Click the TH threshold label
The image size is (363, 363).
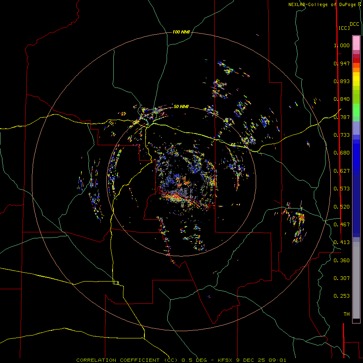click(x=346, y=314)
